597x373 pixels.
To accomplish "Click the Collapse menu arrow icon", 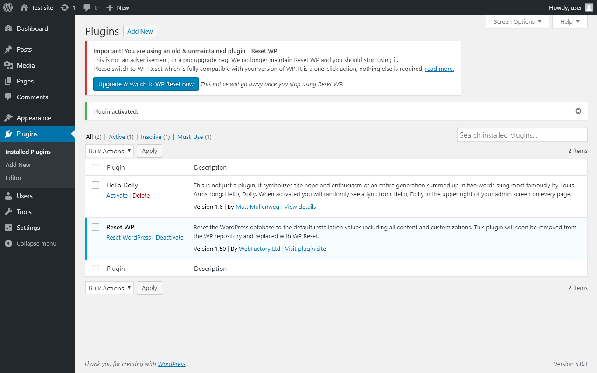I will pos(8,243).
